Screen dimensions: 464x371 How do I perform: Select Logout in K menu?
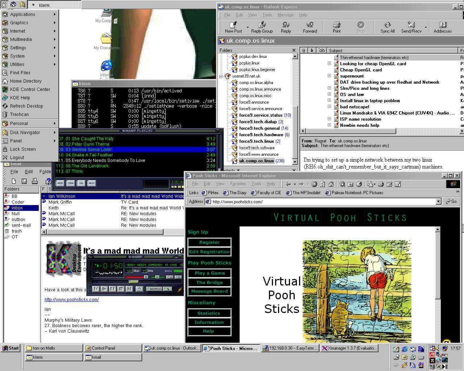[29, 157]
